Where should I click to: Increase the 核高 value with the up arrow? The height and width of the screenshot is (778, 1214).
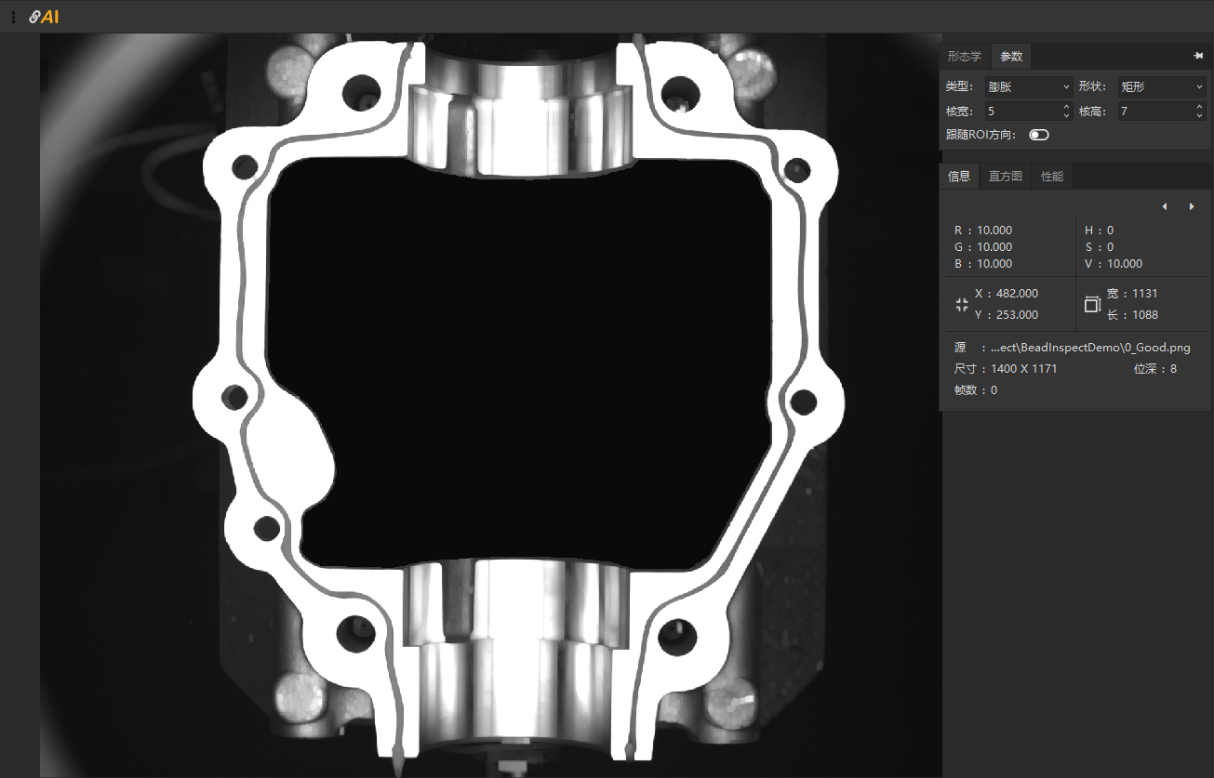(x=1199, y=107)
